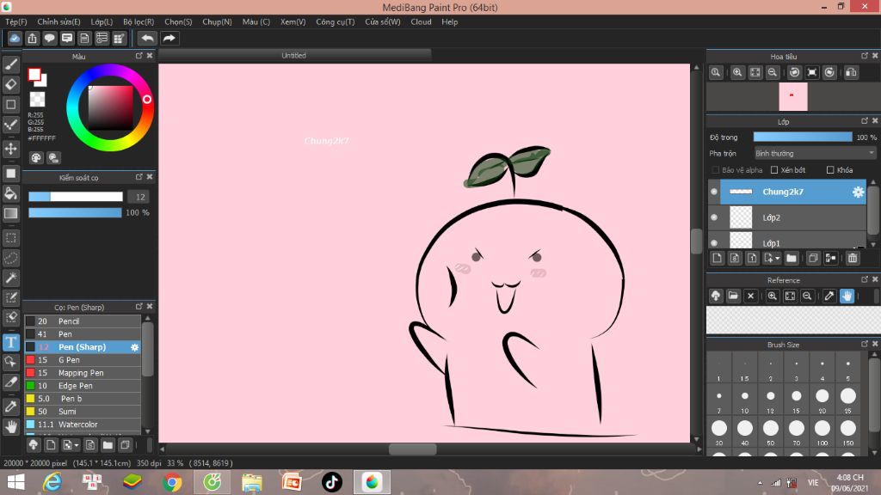Image resolution: width=881 pixels, height=495 pixels.
Task: Click the cloud save icon in top toolbar
Action: (15, 38)
